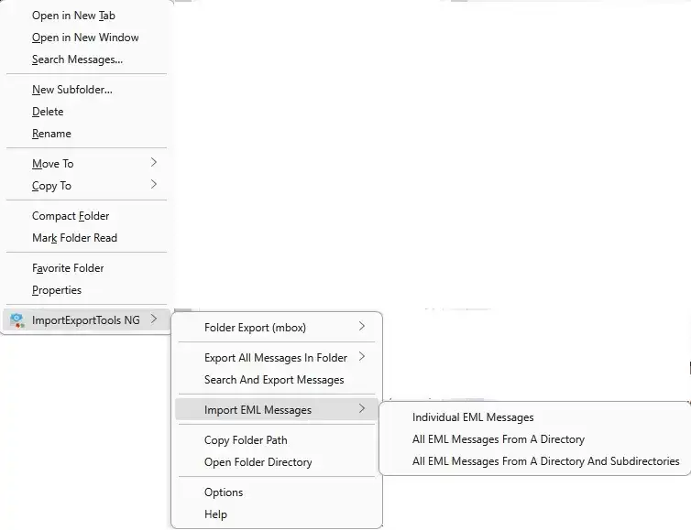
Task: Select Copy Folder Path
Action: coord(277,440)
